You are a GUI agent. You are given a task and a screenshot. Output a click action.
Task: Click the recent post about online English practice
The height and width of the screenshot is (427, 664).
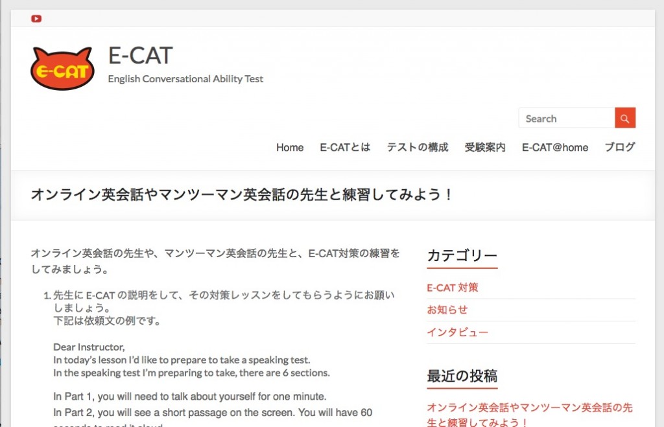pyautogui.click(x=530, y=408)
